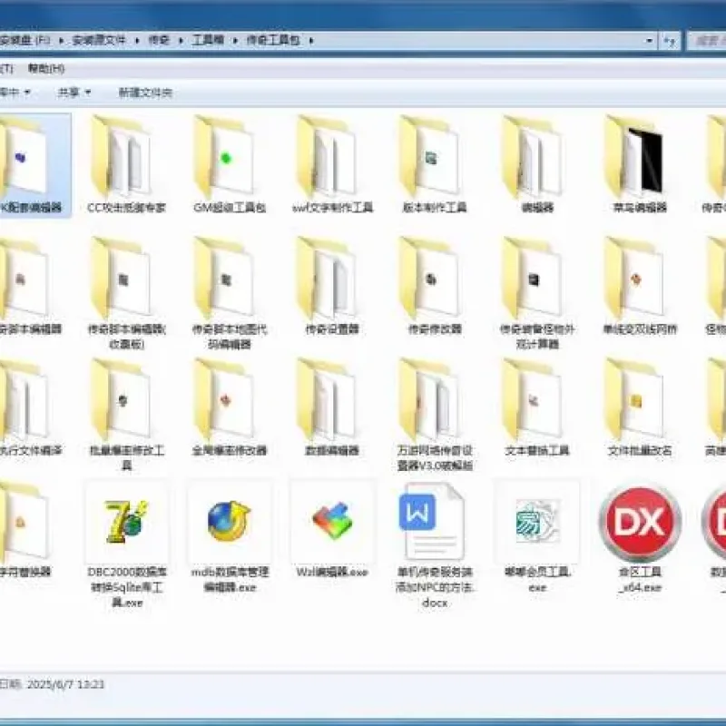Select the Wzl编辑器.exe colorful icon
The image size is (726, 726).
click(x=332, y=522)
